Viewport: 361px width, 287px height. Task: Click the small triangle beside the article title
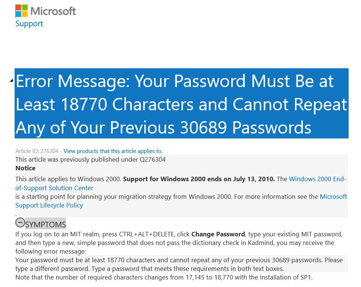(11, 81)
